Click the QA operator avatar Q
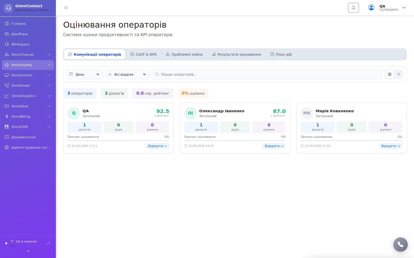This screenshot has width=414, height=258. click(74, 113)
